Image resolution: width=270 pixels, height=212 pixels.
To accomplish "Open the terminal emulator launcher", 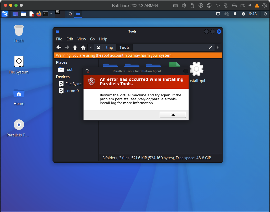I will (46, 14).
